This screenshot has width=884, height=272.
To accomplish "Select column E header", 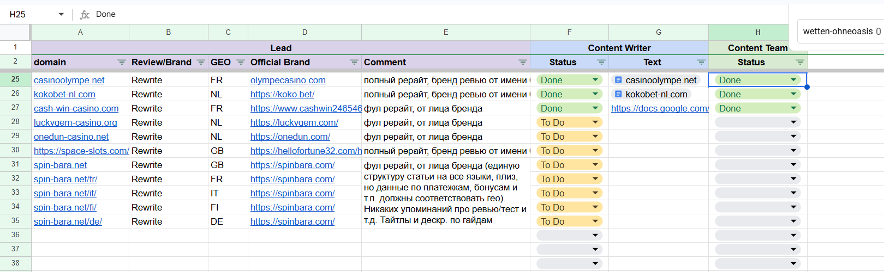I will [x=445, y=33].
